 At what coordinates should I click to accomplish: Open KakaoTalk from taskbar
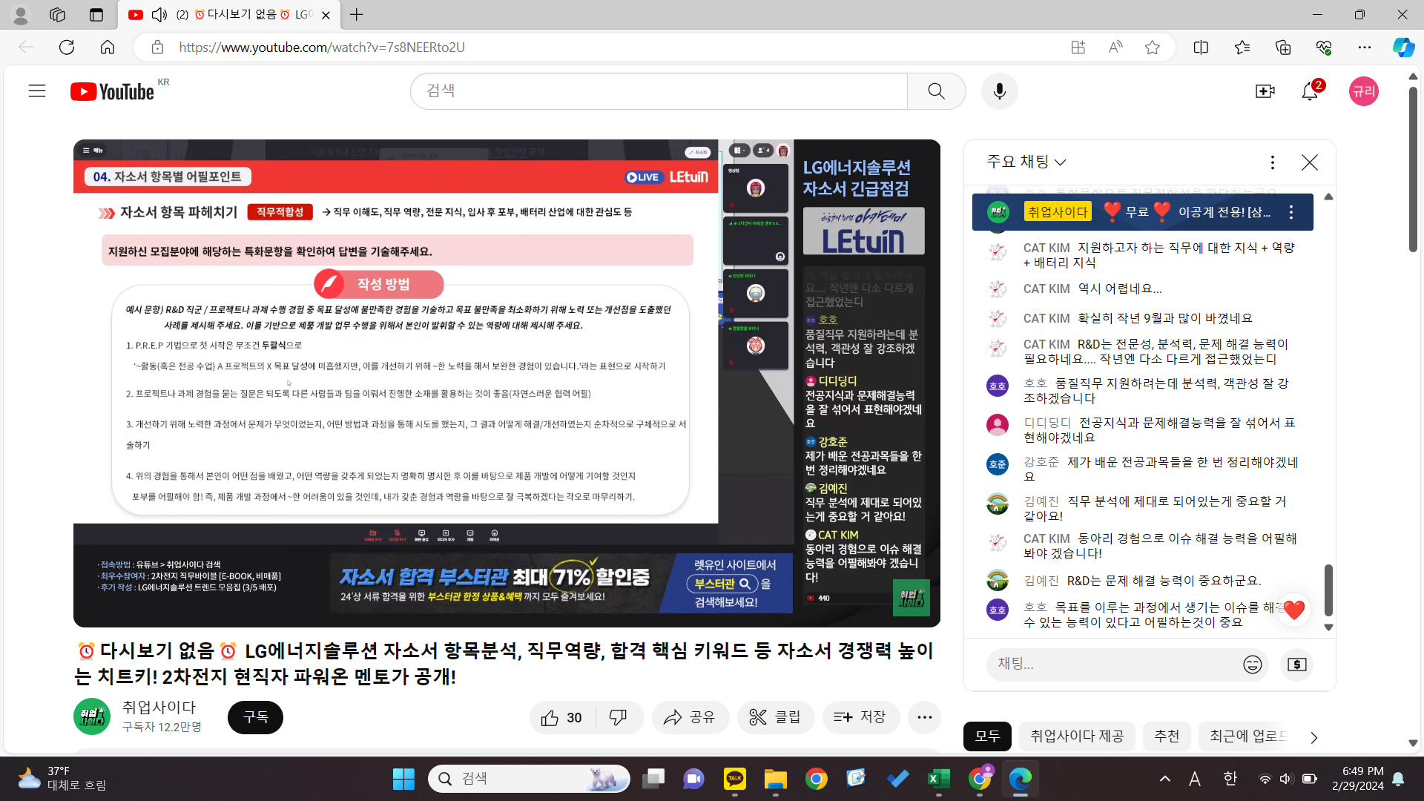pos(734,779)
